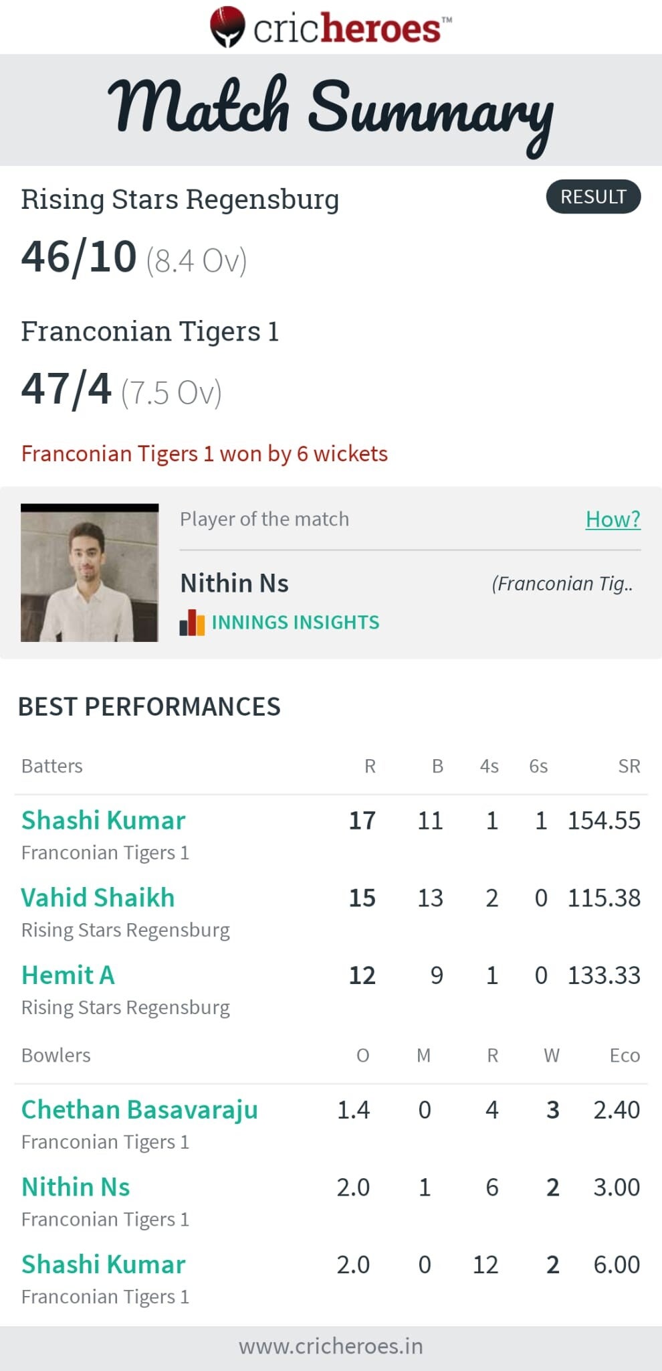Screen dimensions: 662x1371
Task: Click the cricheroes wordmark at top
Action: pyautogui.click(x=348, y=28)
